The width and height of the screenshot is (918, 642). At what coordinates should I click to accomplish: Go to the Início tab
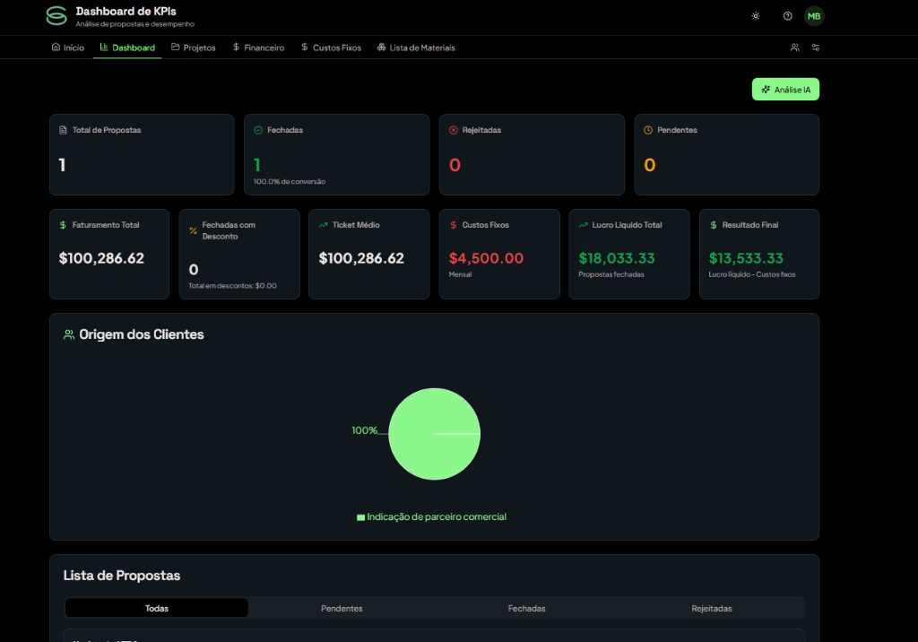[x=68, y=48]
